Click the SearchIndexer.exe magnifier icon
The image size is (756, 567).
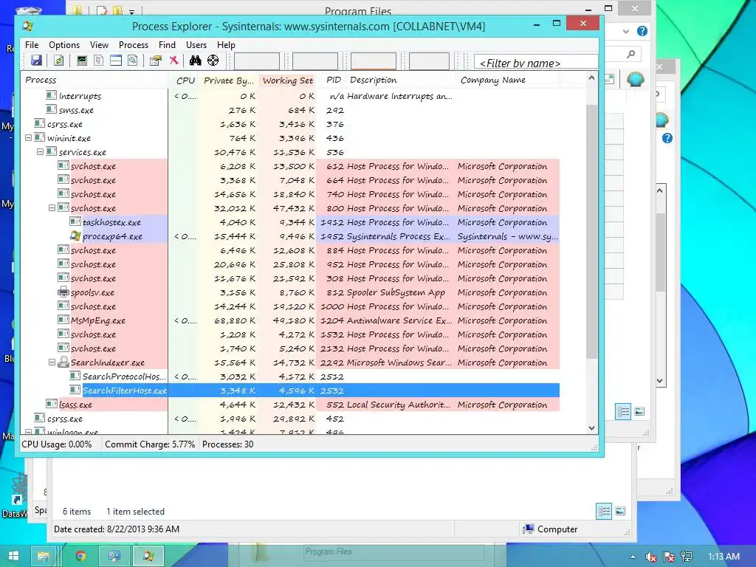tap(63, 362)
